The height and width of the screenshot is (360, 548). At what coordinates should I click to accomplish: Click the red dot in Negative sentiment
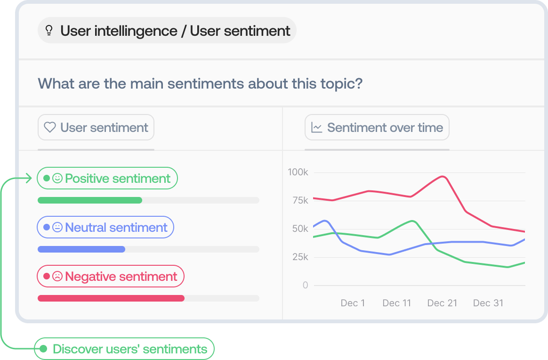tap(47, 277)
